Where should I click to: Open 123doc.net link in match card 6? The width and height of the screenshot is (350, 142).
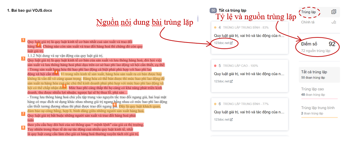point(221,119)
